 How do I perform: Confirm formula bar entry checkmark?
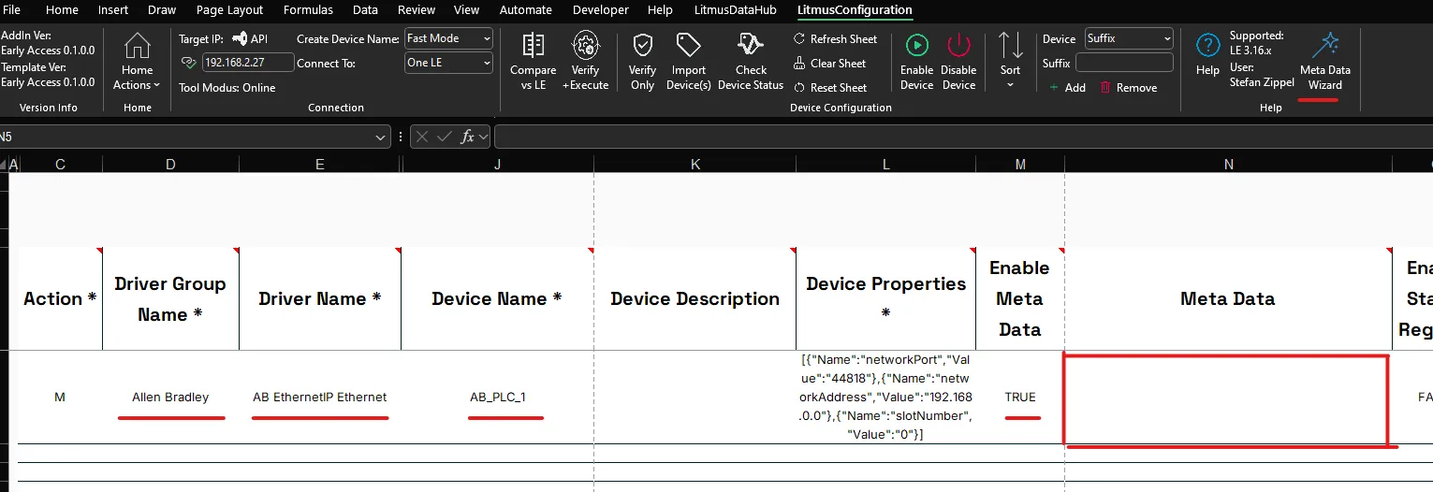click(445, 137)
